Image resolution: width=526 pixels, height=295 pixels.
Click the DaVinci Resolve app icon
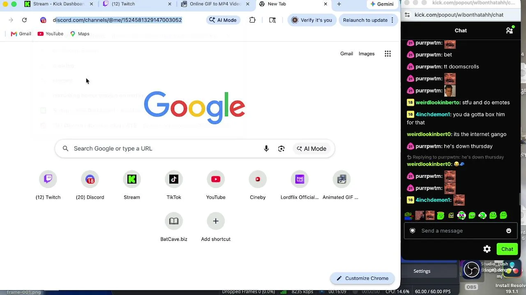(512, 268)
